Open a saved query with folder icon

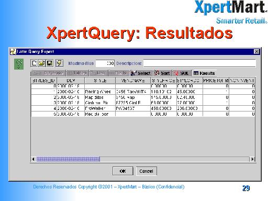coord(42,63)
